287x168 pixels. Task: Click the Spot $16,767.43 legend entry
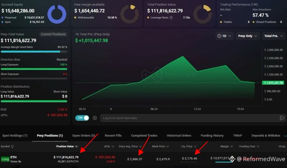point(23,22)
